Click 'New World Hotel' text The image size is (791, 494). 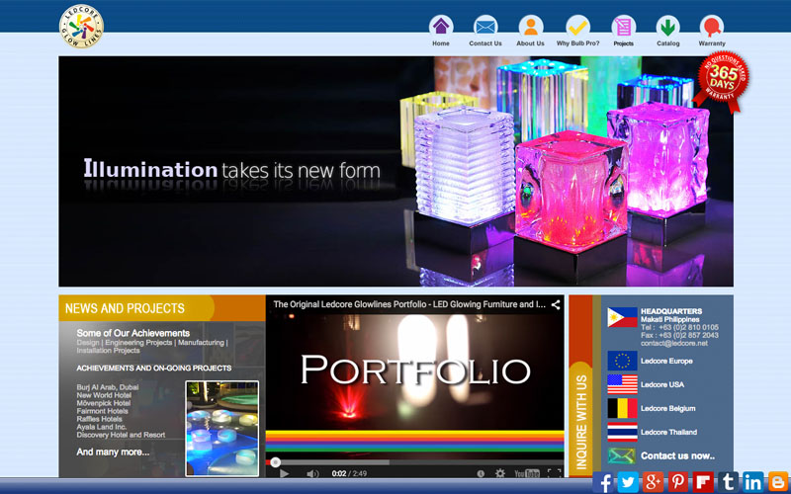pos(104,395)
